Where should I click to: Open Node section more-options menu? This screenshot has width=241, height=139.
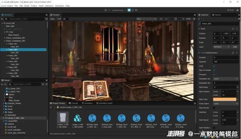tap(237, 29)
